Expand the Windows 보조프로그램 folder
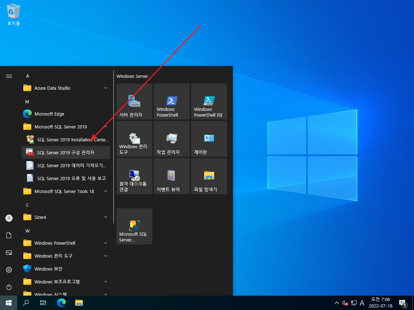The height and width of the screenshot is (310, 414). pos(66,282)
